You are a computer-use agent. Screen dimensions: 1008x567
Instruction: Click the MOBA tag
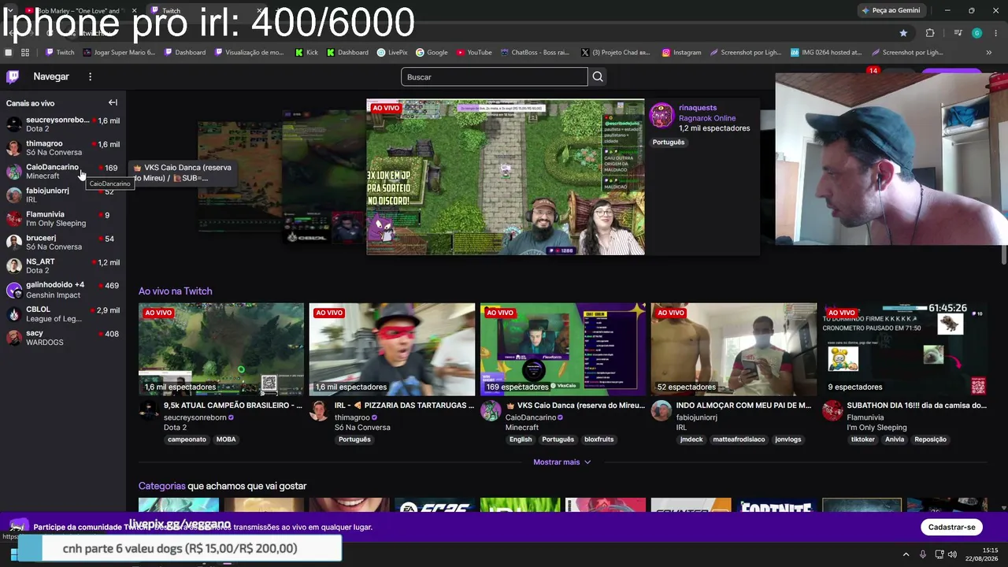coord(226,439)
